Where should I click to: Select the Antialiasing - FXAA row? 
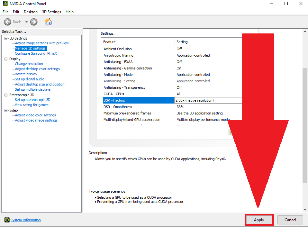point(172,62)
